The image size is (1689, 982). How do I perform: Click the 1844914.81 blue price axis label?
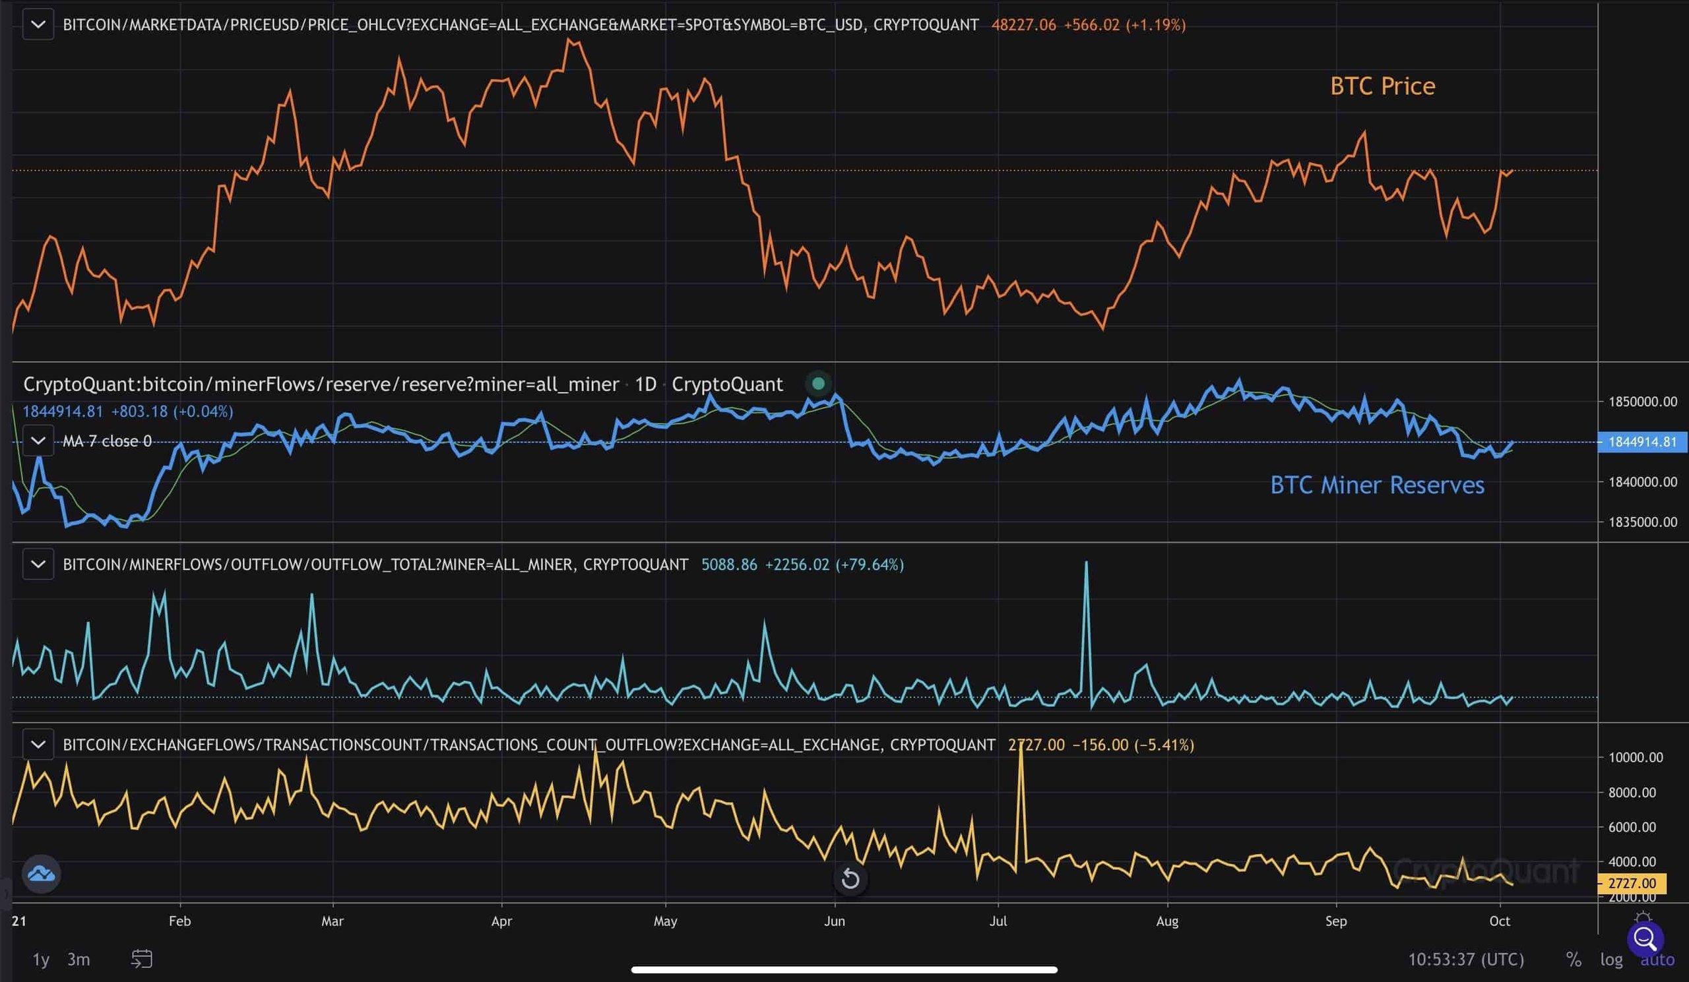click(x=1641, y=442)
